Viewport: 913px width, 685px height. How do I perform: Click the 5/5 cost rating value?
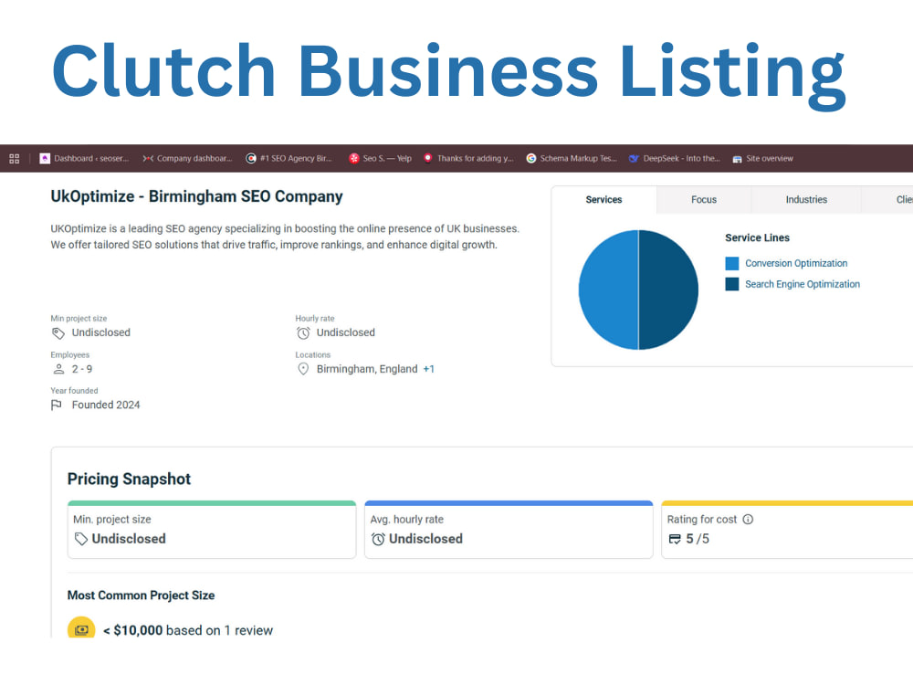pos(698,539)
